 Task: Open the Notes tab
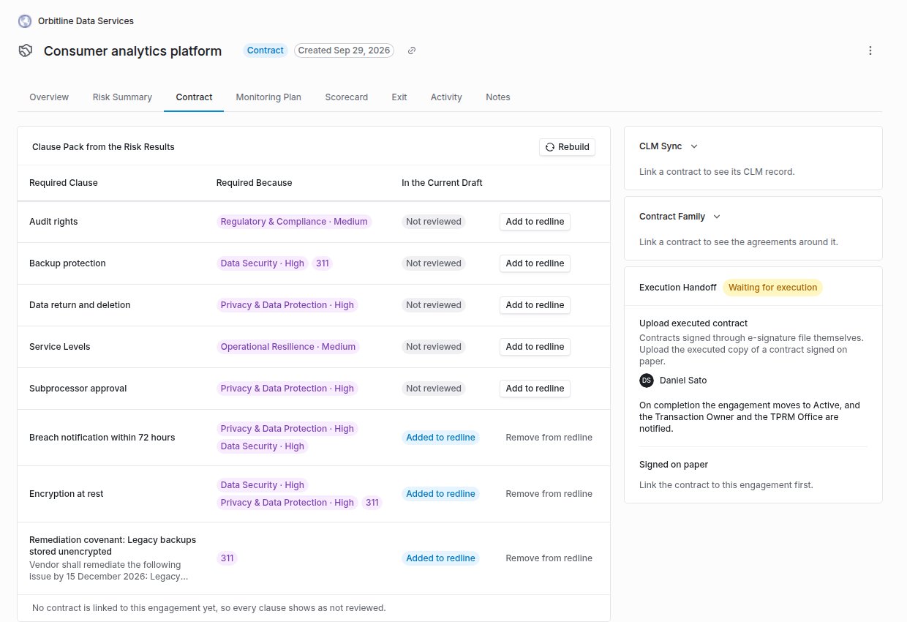coord(498,97)
